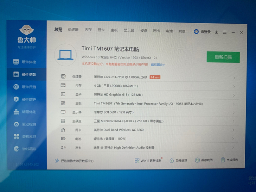The image size is (256, 192).
Task: Click 锂电池 健康度 100% text
Action: click(x=110, y=139)
